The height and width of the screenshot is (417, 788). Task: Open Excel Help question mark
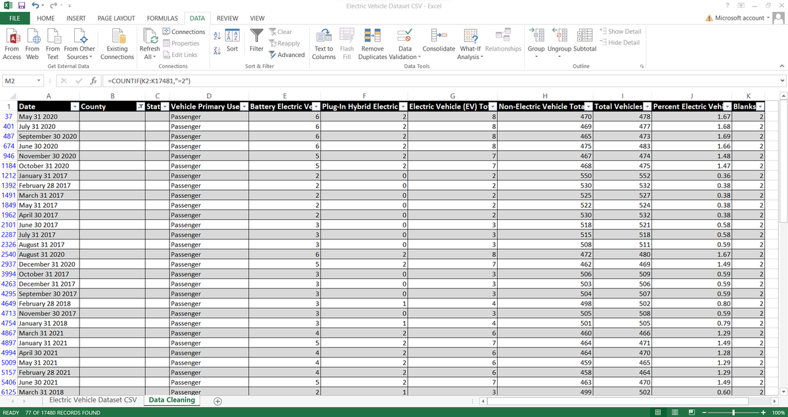726,6
